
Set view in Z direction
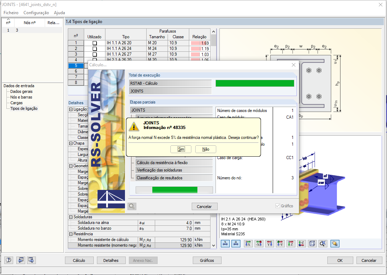[291, 244]
